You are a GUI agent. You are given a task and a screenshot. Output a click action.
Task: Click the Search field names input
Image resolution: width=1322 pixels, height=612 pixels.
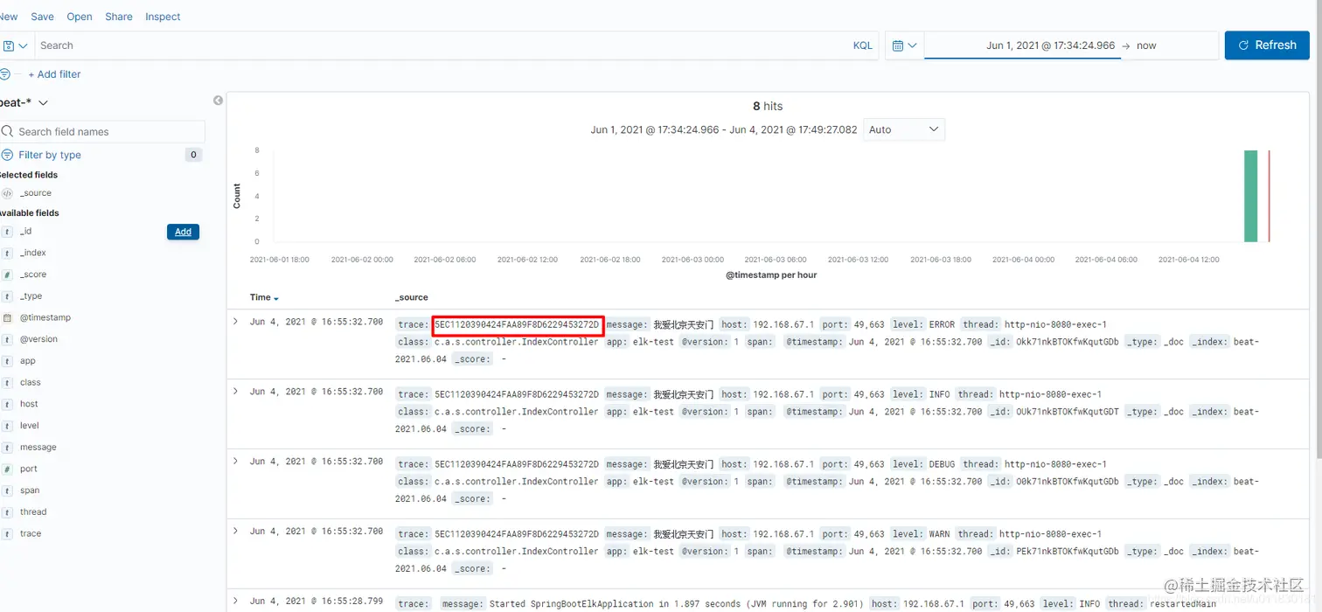(102, 132)
